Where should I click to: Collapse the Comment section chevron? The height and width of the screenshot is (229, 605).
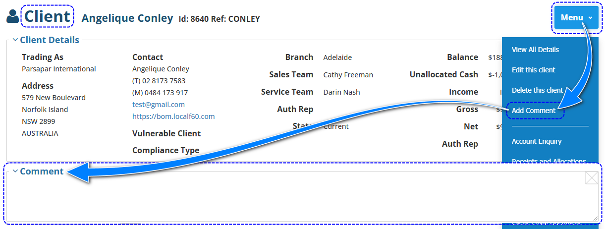click(15, 172)
